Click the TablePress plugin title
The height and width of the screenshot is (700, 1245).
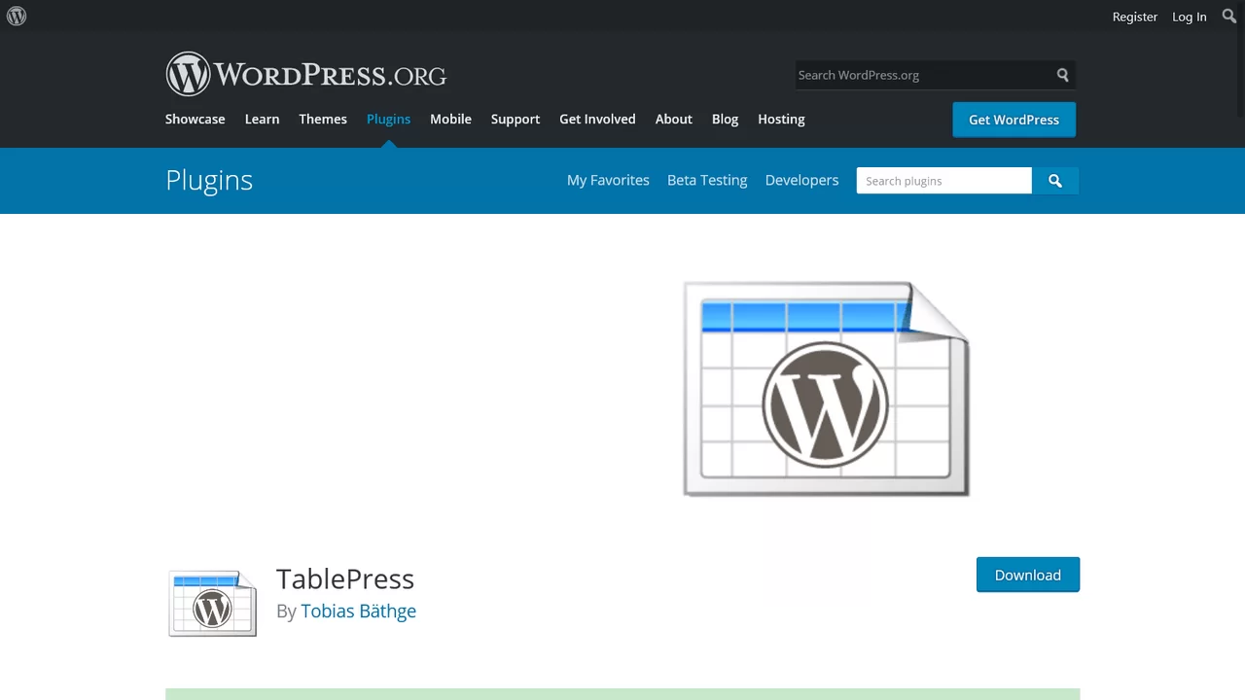[345, 578]
